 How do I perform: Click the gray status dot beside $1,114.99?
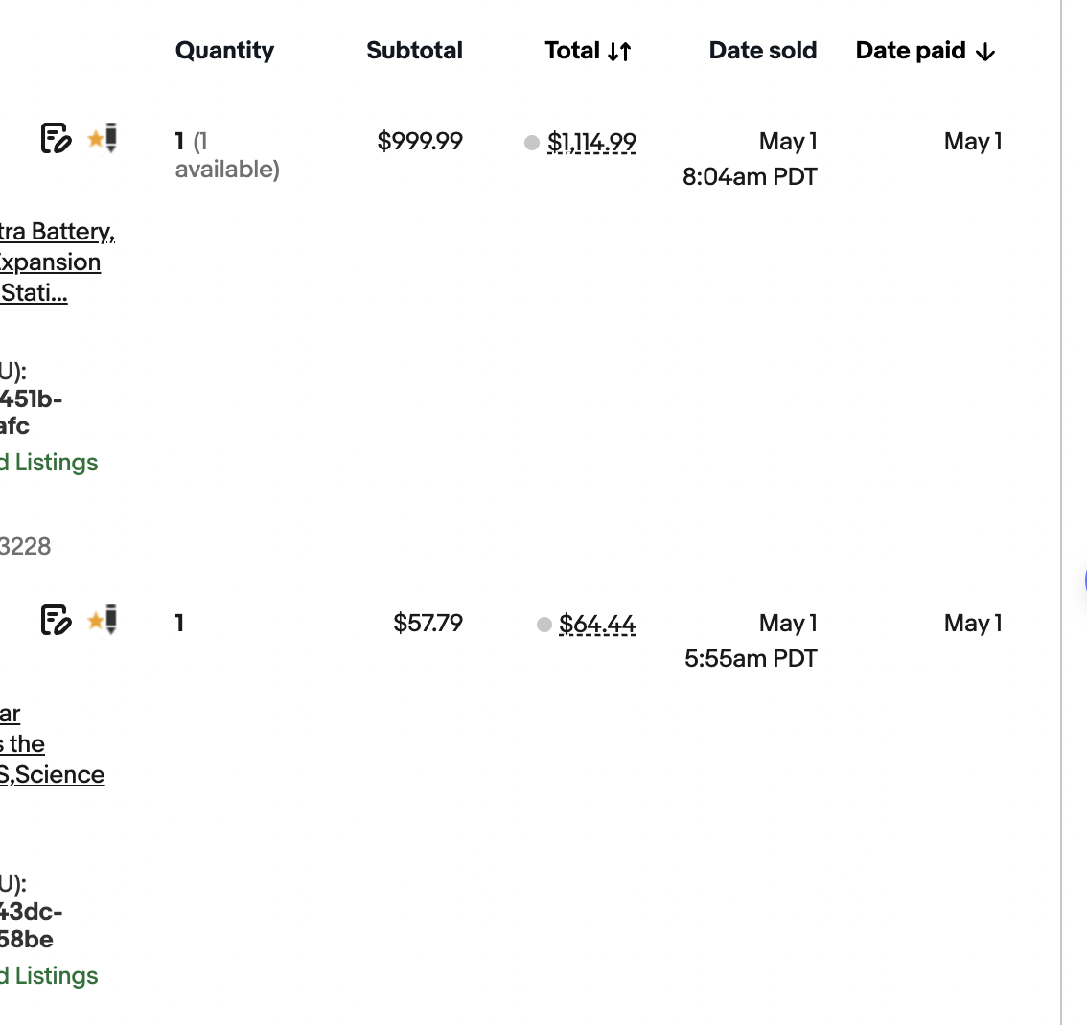click(x=532, y=143)
